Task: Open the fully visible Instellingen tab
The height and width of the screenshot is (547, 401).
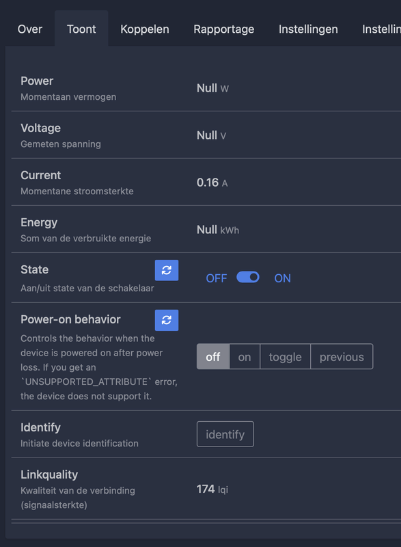Action: click(x=308, y=29)
